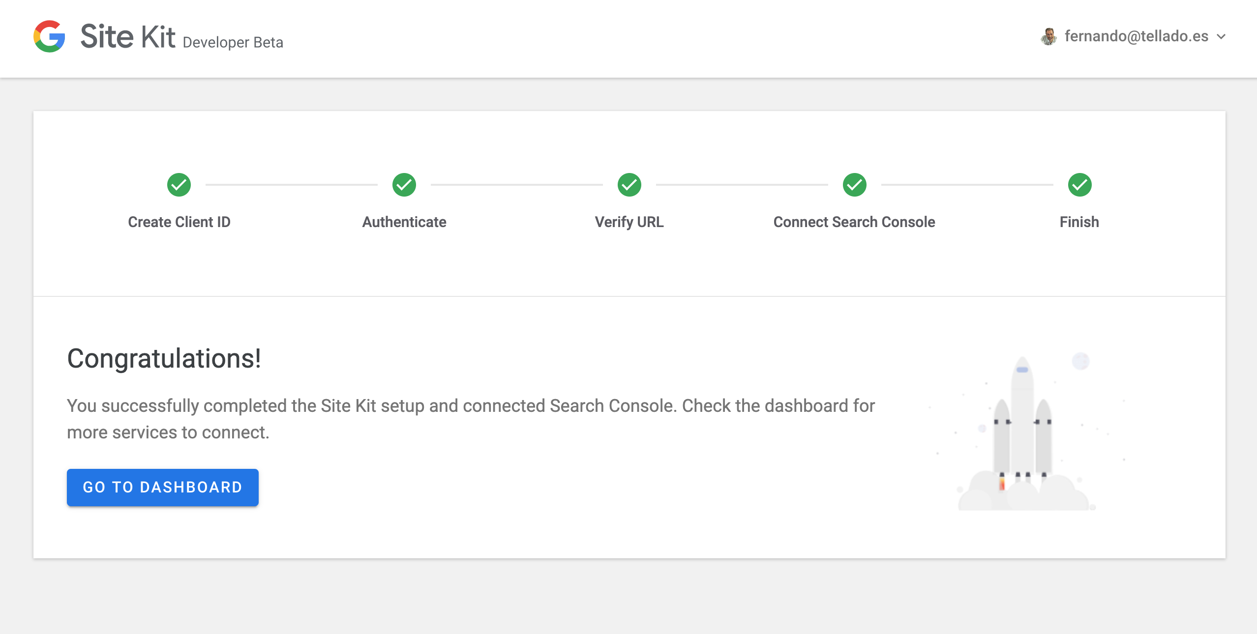This screenshot has width=1257, height=634.
Task: Click the Developer Beta label
Action: tap(233, 42)
